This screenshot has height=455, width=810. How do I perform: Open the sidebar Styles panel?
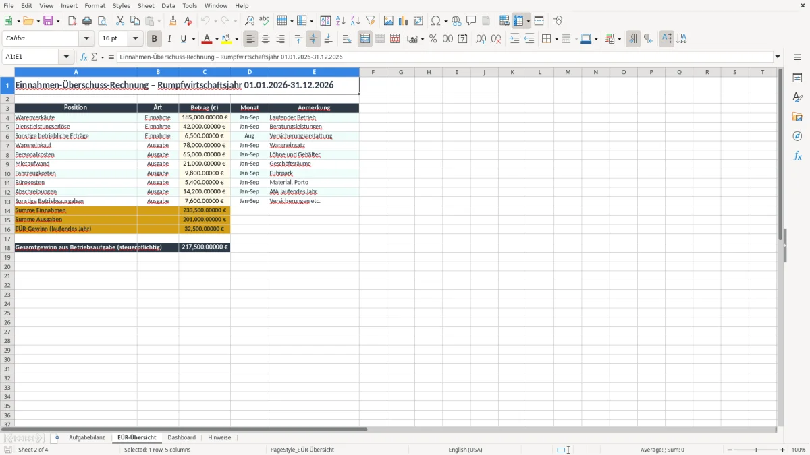tap(797, 98)
